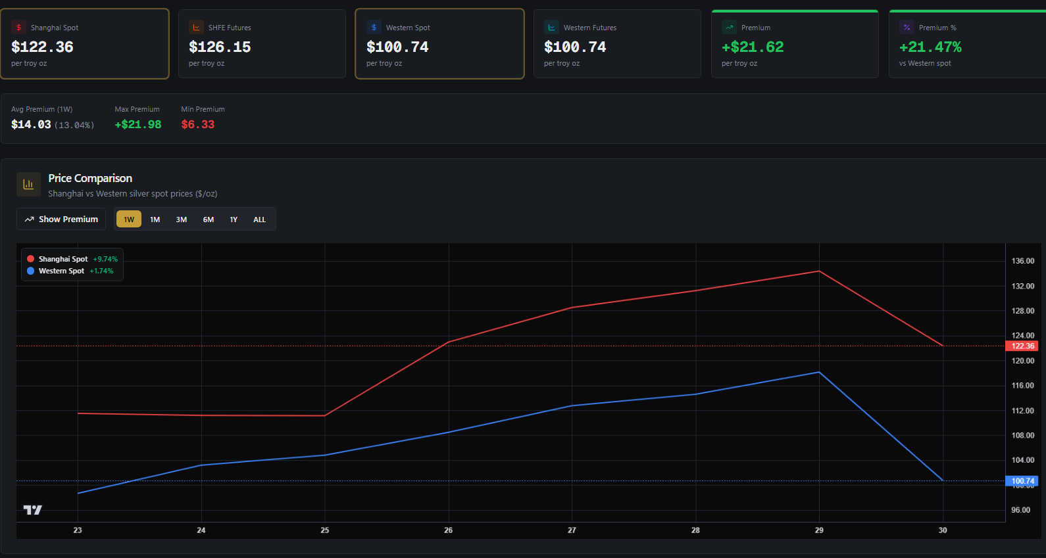
Task: Select the 1W time range
Action: 129,220
